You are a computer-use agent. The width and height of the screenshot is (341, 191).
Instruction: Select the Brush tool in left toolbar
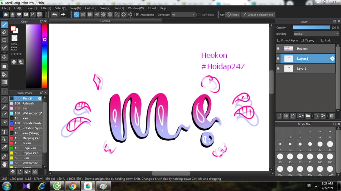click(x=4, y=25)
